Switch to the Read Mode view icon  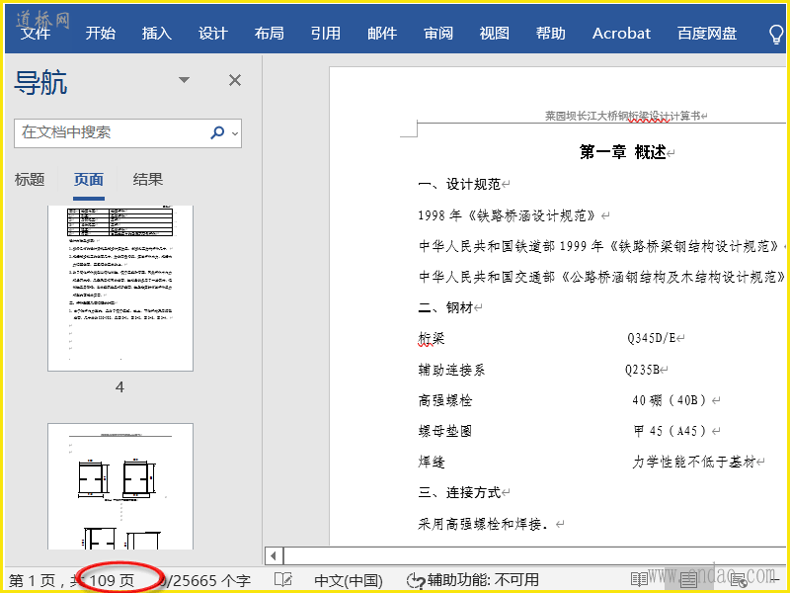point(639,580)
